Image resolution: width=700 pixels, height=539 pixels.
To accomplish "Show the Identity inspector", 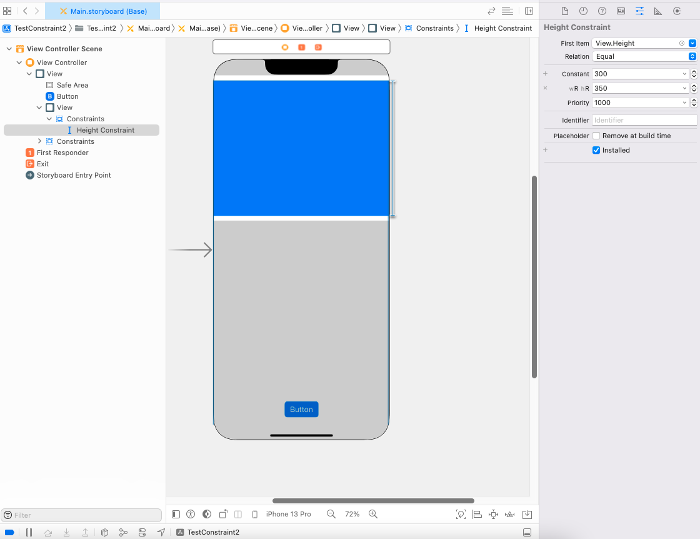I will click(x=621, y=11).
